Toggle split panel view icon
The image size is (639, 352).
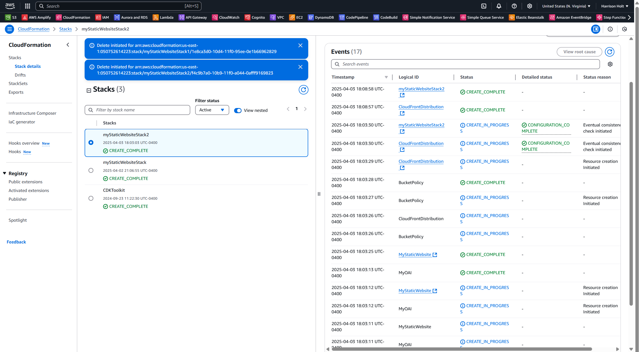[x=596, y=29]
